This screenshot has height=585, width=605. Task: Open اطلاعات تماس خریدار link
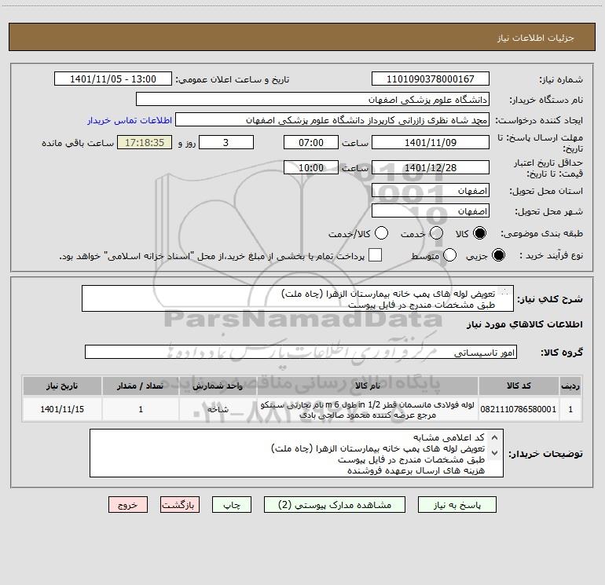coord(130,120)
